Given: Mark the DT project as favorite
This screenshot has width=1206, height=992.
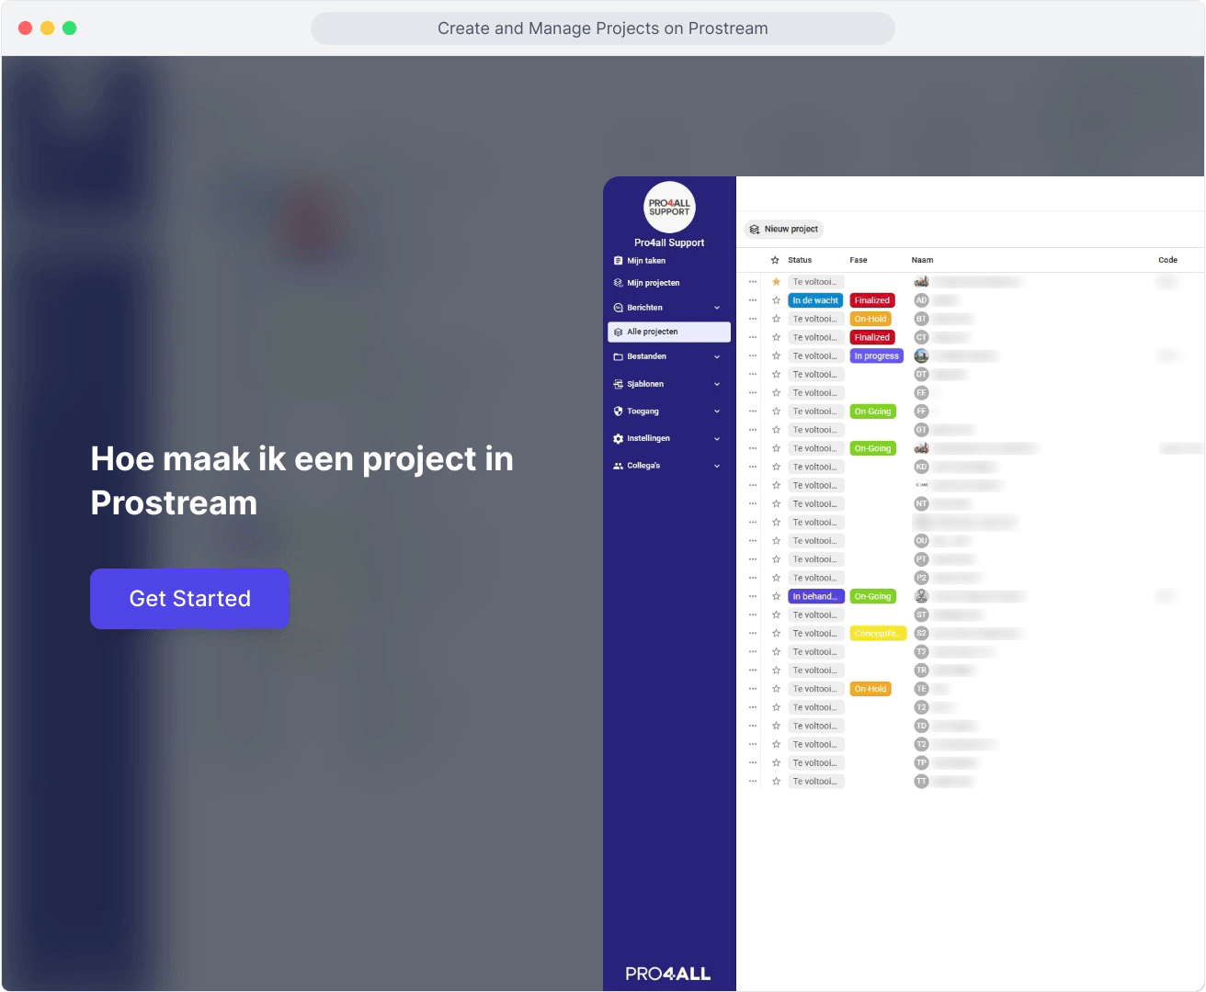Looking at the screenshot, I should pos(776,375).
